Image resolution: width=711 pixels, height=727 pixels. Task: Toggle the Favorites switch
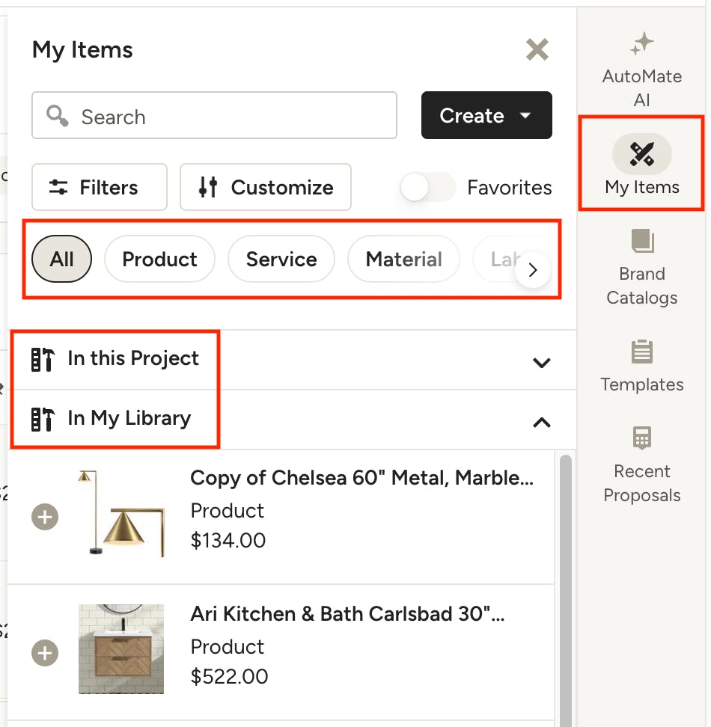click(428, 187)
